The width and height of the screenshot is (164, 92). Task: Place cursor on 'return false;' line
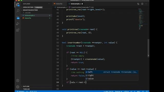pos(78,76)
